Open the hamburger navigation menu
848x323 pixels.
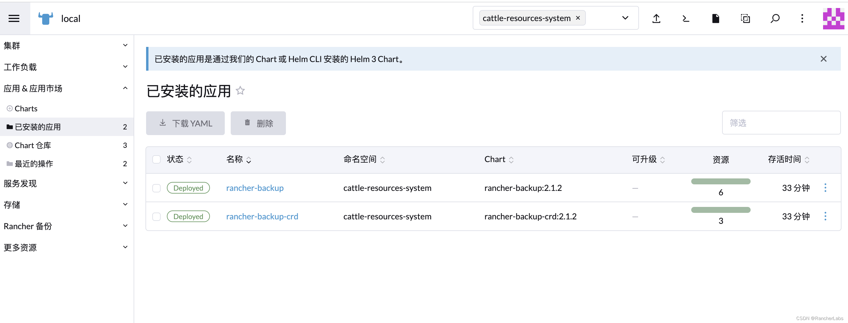14,18
